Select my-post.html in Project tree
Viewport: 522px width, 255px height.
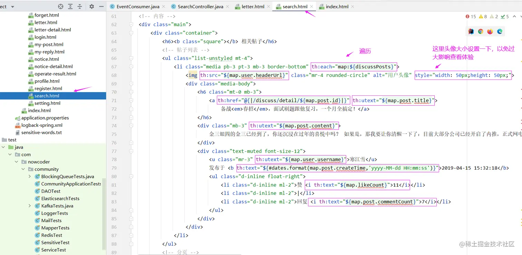[x=49, y=45]
